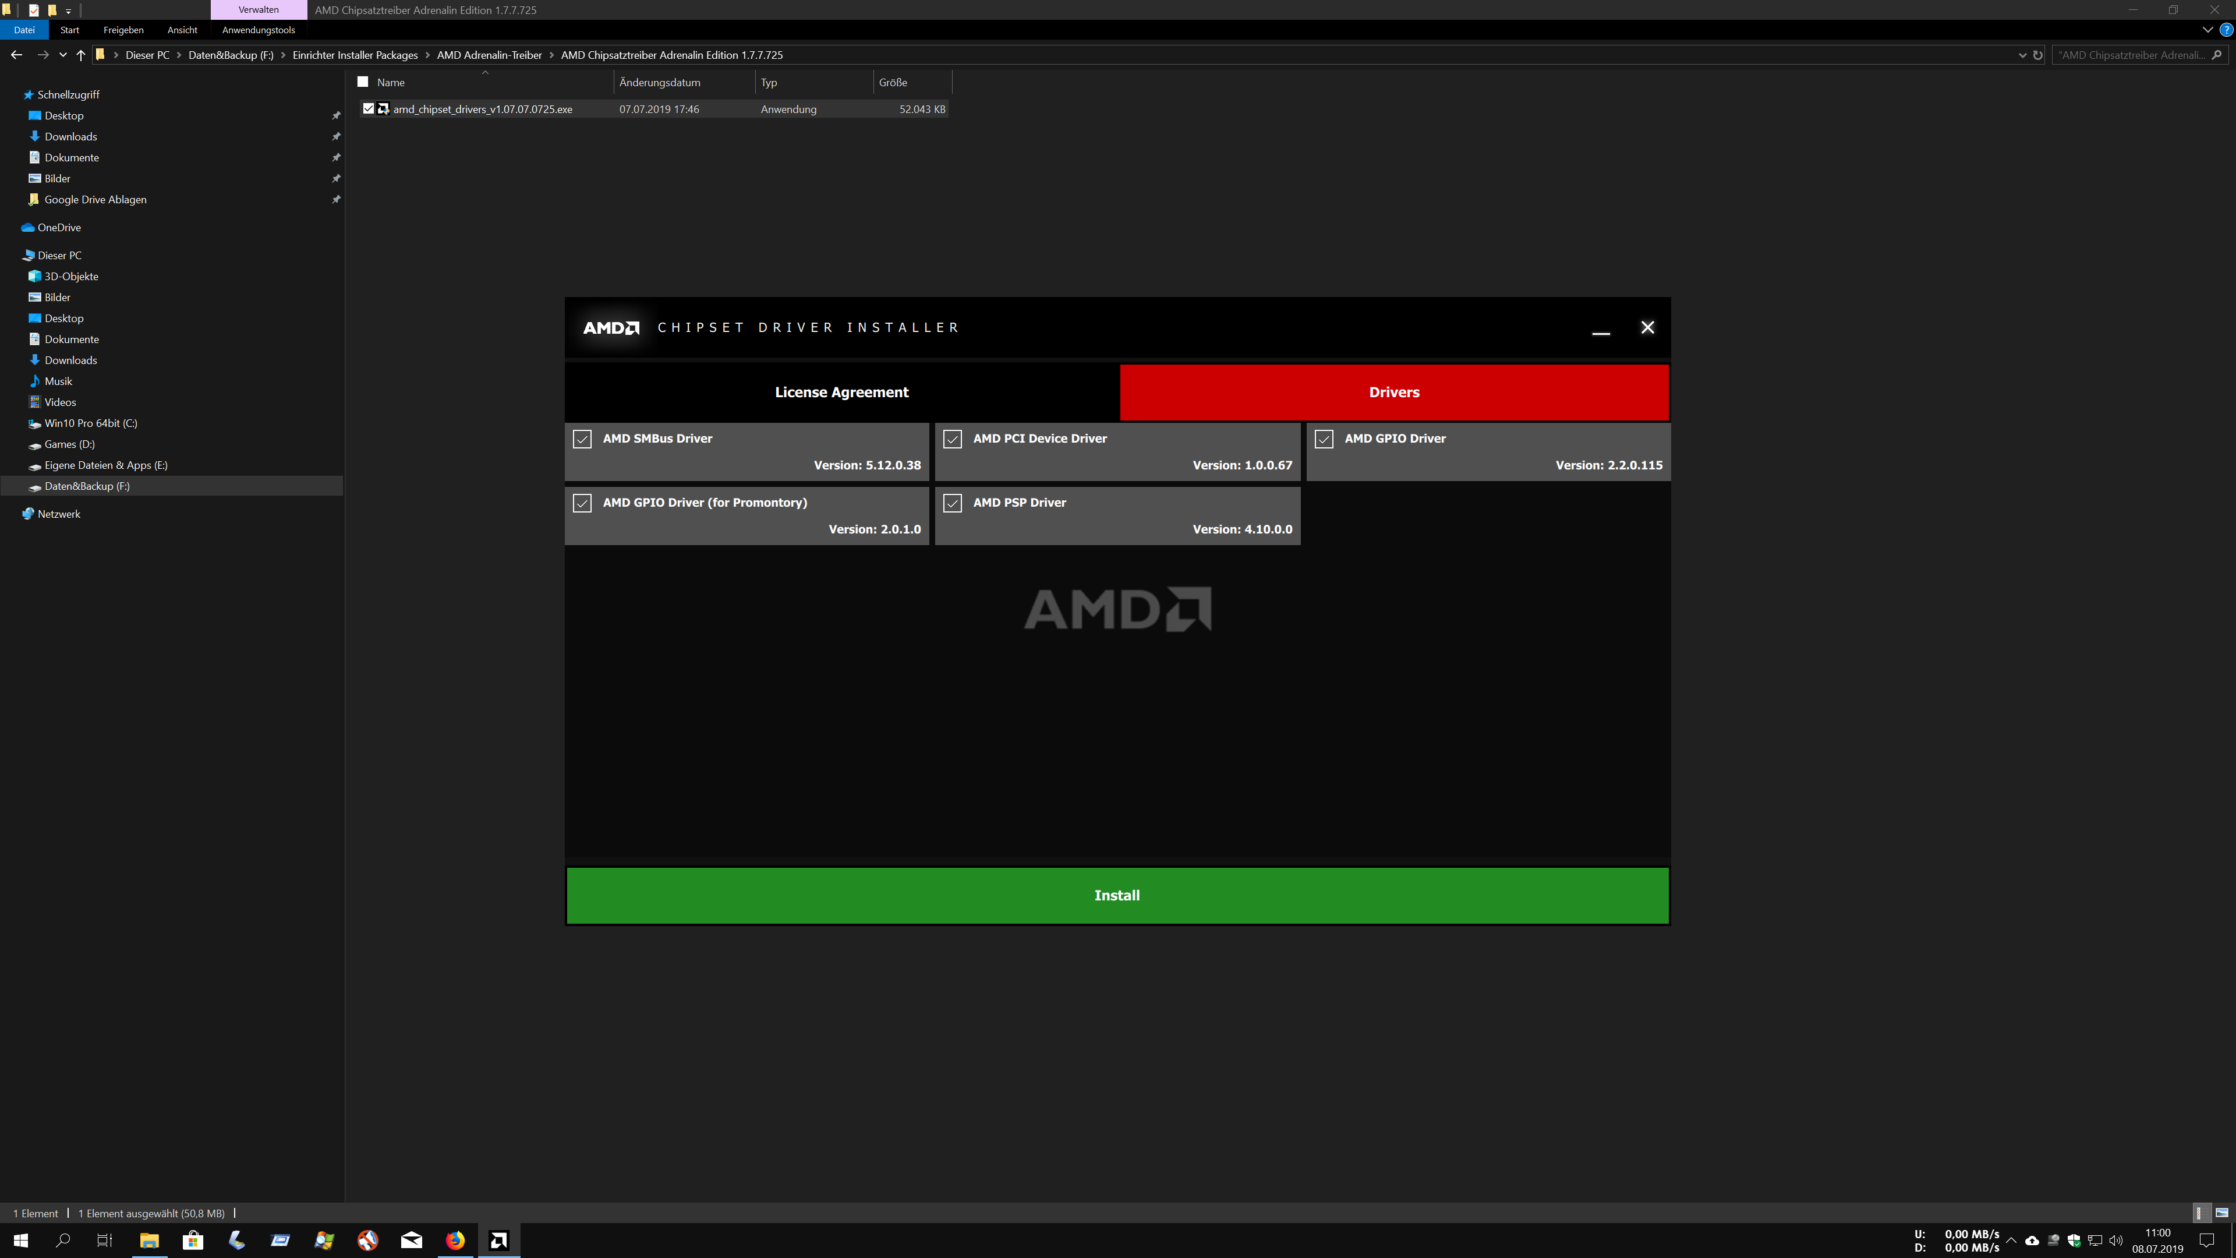Select Games (D:) drive in navigation tree
Image resolution: width=2236 pixels, height=1258 pixels.
(69, 444)
